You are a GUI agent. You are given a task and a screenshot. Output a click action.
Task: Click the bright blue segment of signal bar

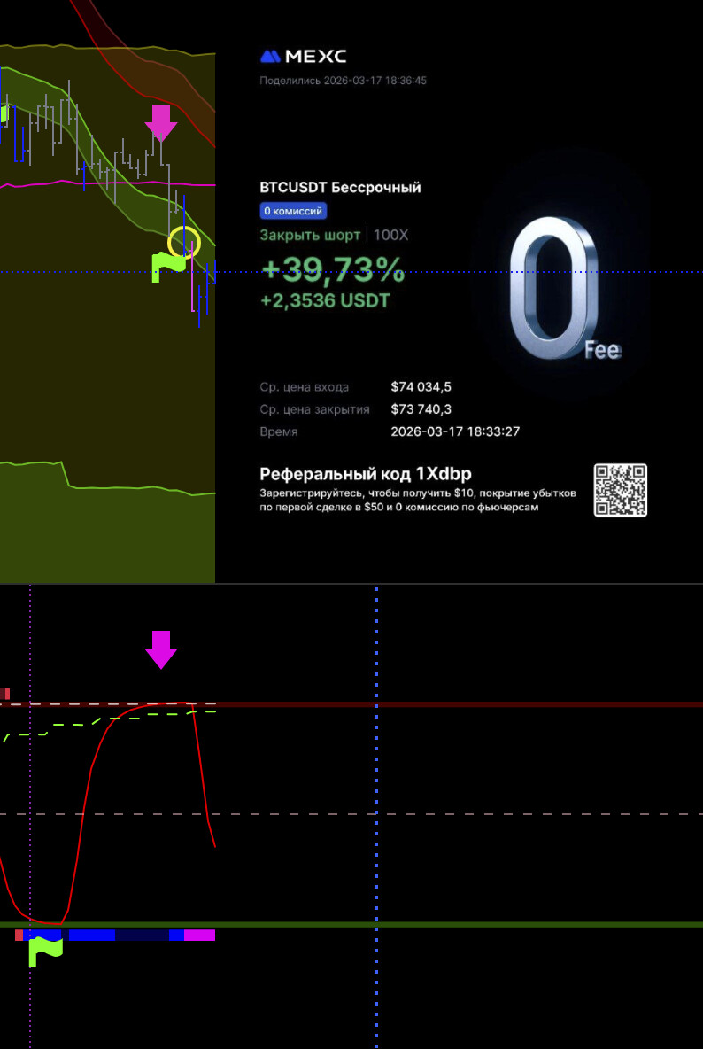91,935
